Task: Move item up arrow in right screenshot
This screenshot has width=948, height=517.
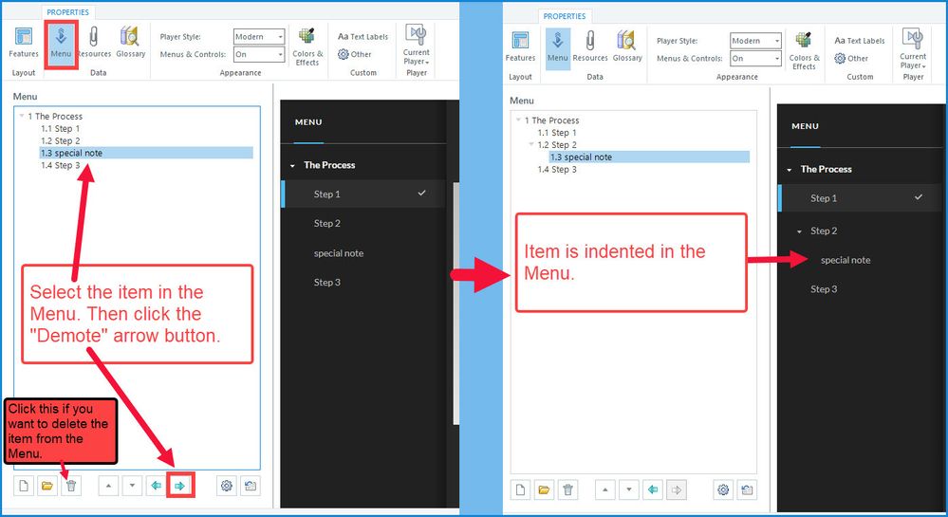Action: click(605, 489)
